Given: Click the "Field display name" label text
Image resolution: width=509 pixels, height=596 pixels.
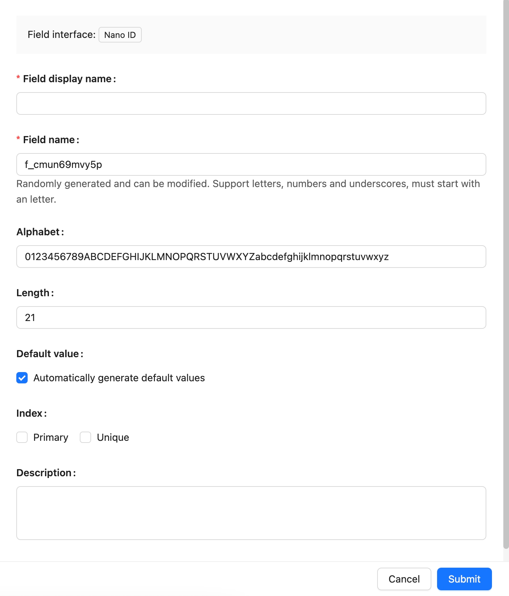Looking at the screenshot, I should [x=67, y=79].
